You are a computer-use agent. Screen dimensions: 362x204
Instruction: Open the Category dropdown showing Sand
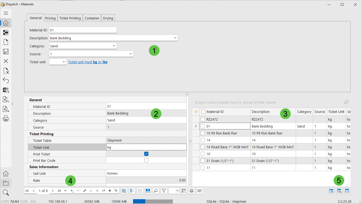[114, 46]
